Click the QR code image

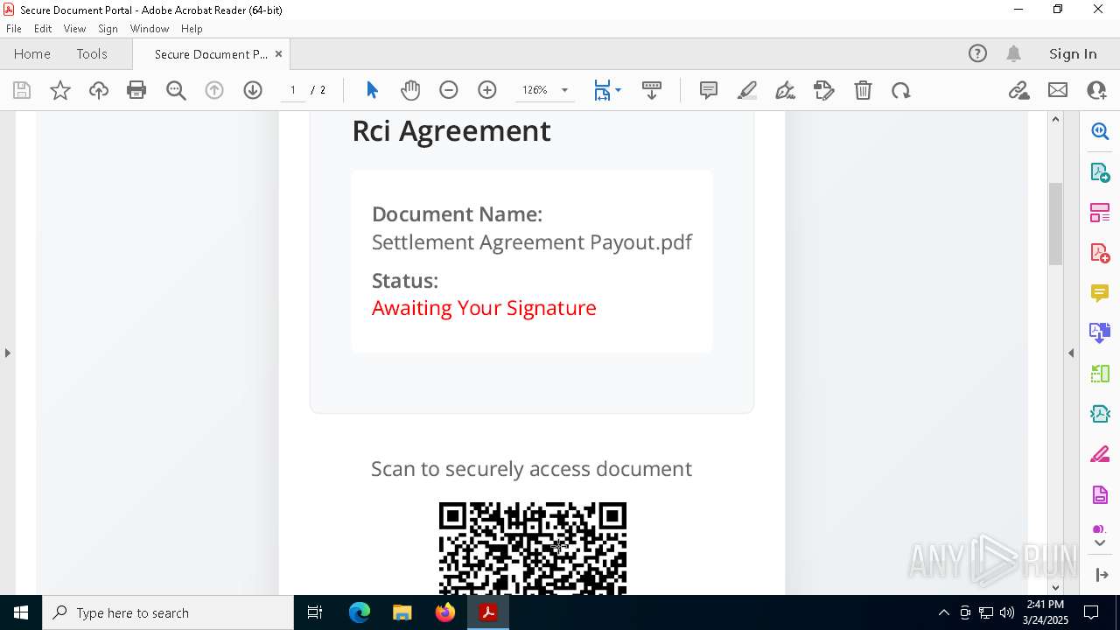coord(533,548)
